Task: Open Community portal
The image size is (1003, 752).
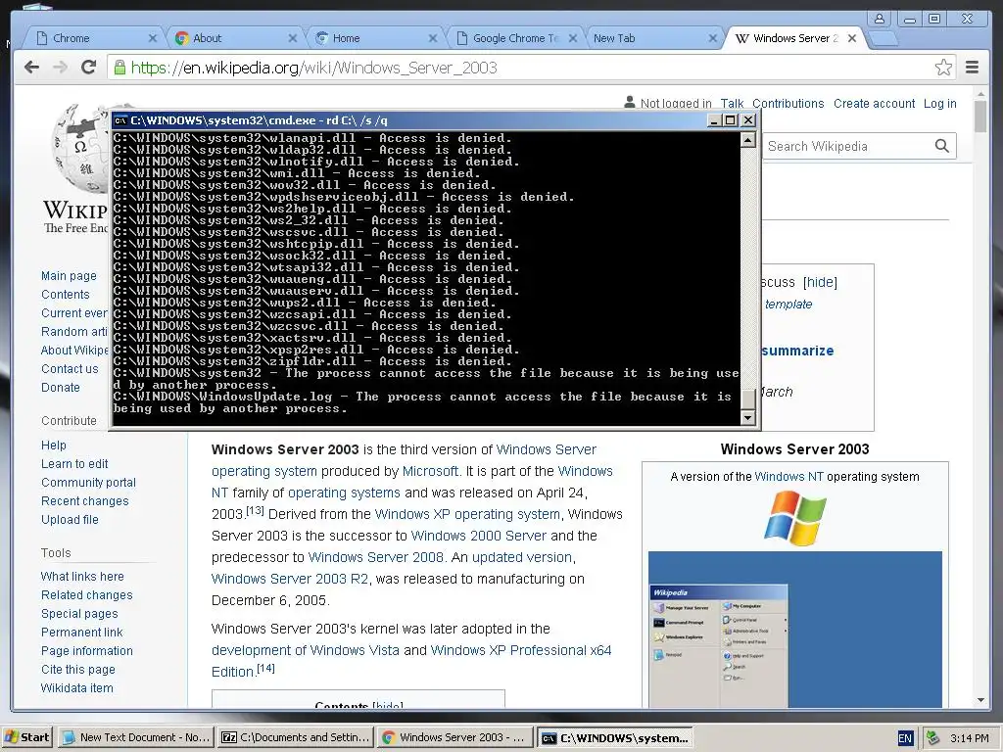Action: (x=88, y=482)
